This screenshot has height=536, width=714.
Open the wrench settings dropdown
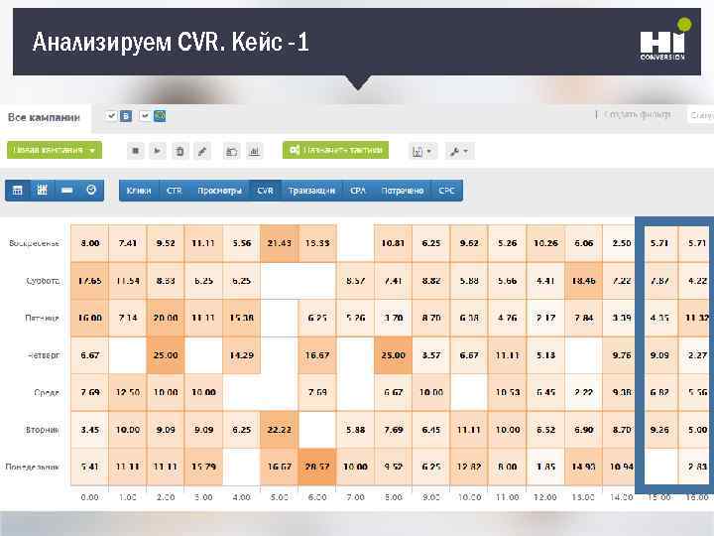(x=459, y=151)
